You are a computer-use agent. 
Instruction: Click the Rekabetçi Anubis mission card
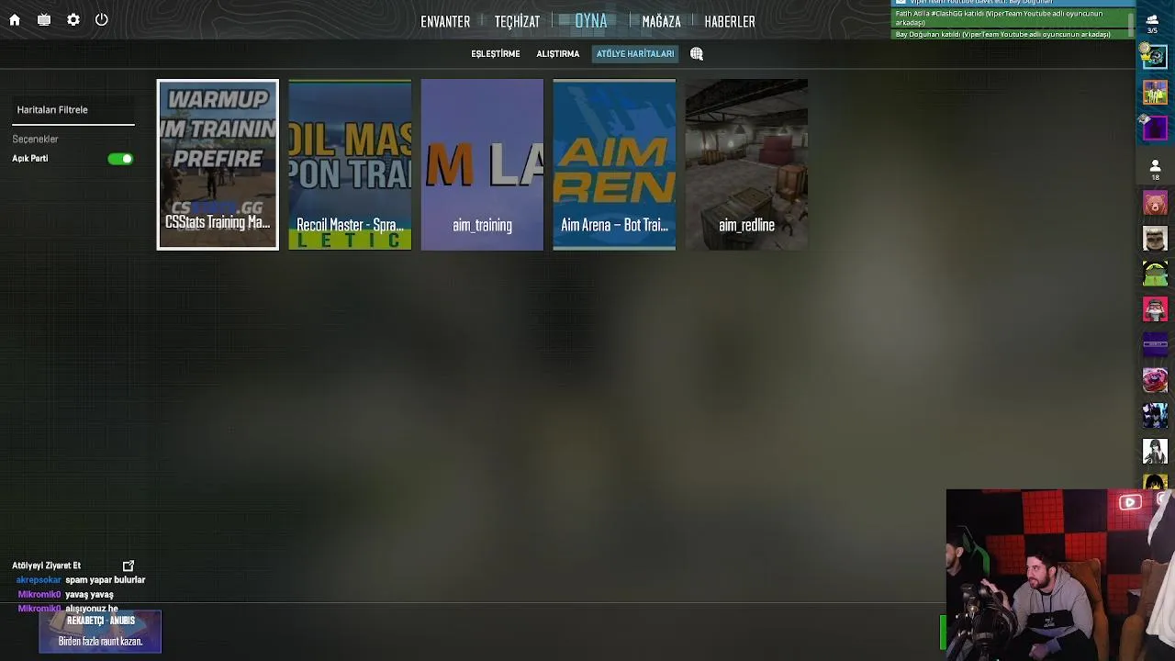pos(100,632)
